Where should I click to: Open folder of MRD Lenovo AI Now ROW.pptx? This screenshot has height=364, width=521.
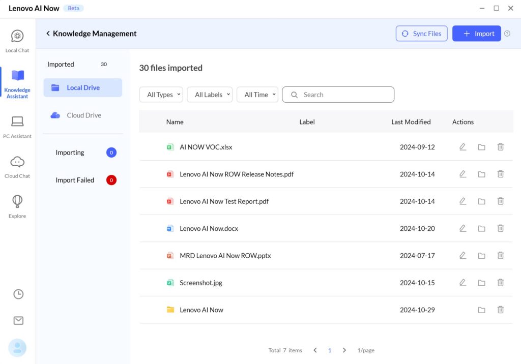point(481,255)
